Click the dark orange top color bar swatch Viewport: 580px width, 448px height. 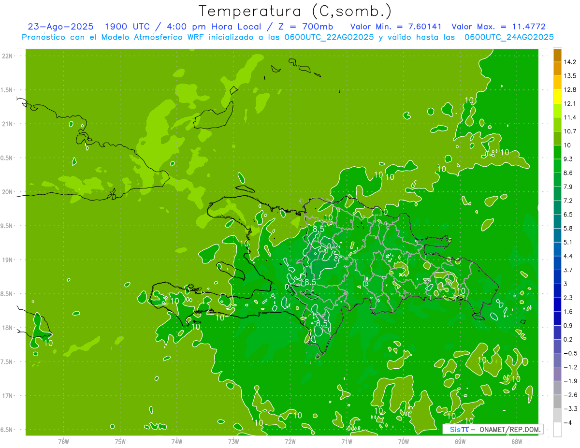point(557,55)
